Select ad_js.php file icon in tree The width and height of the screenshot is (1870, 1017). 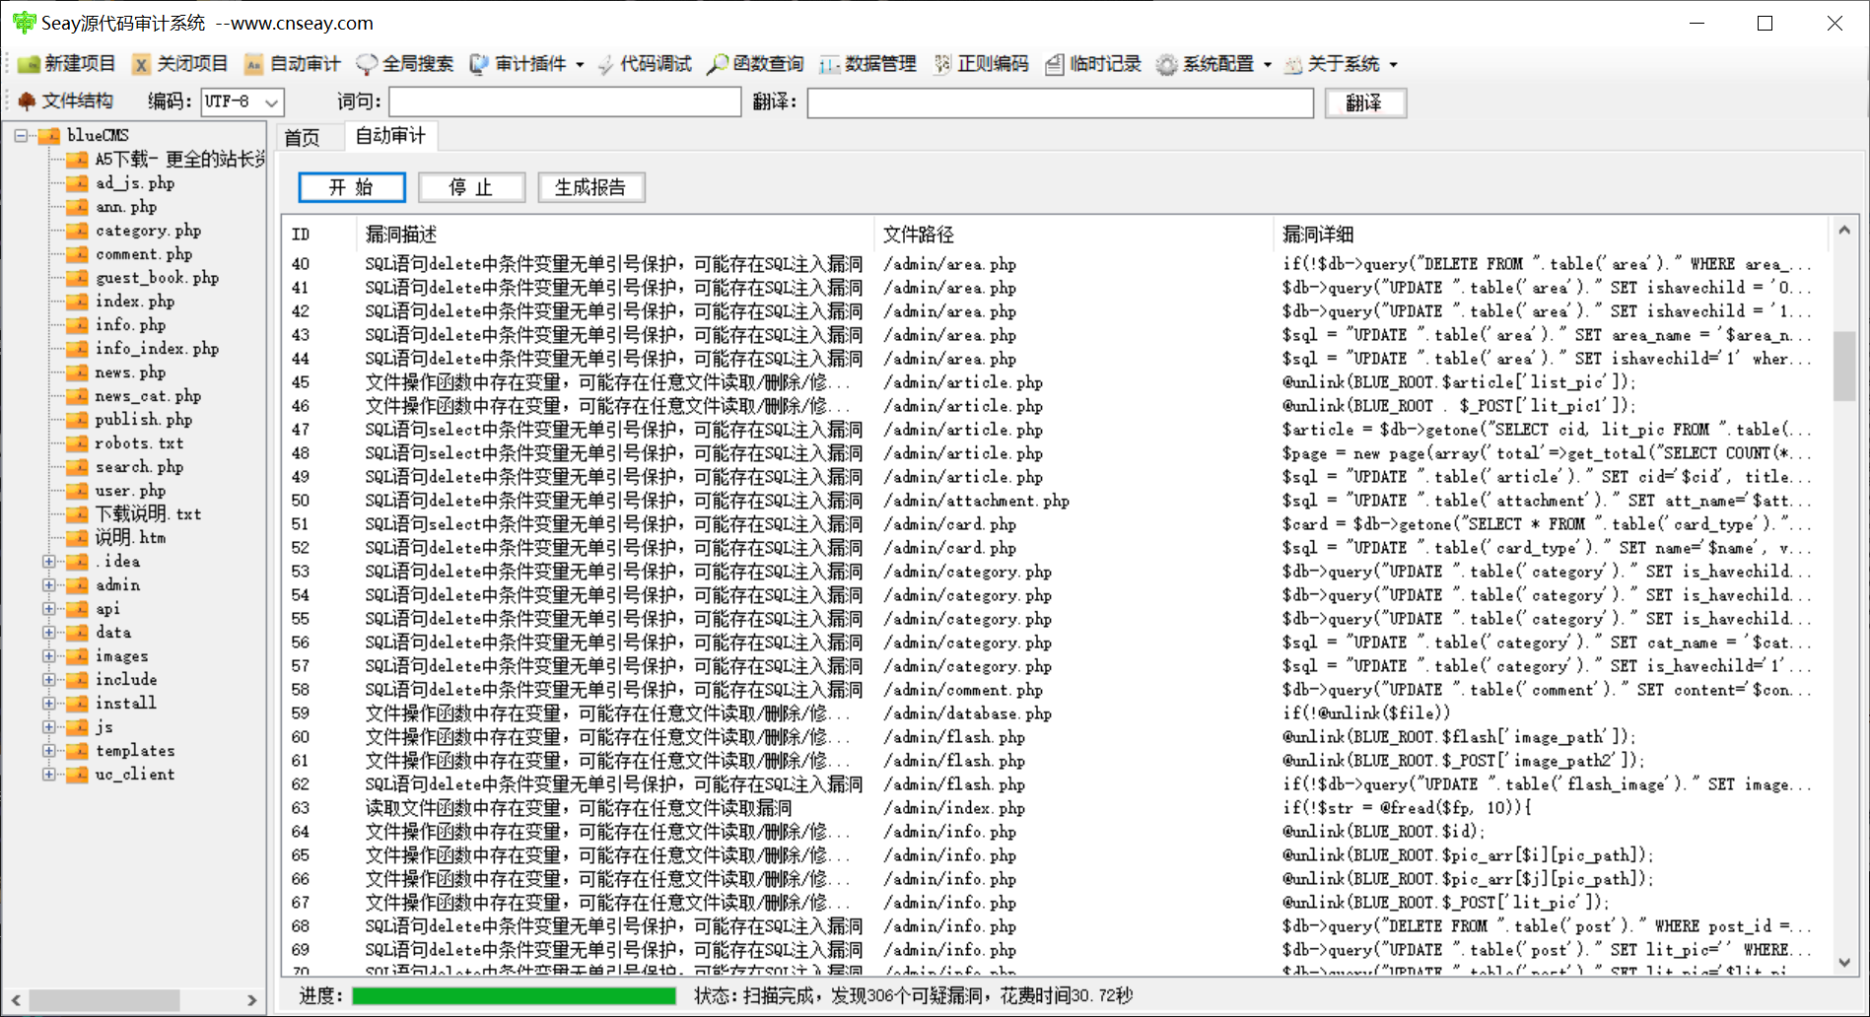(x=77, y=183)
